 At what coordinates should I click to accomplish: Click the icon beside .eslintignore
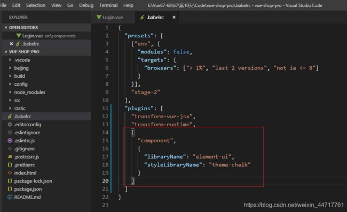tap(10, 133)
